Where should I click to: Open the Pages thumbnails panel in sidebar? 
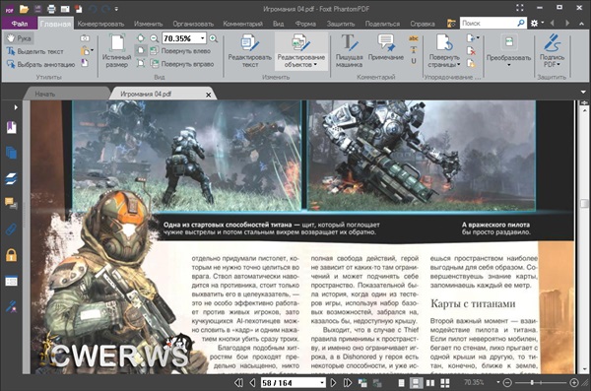click(x=11, y=153)
